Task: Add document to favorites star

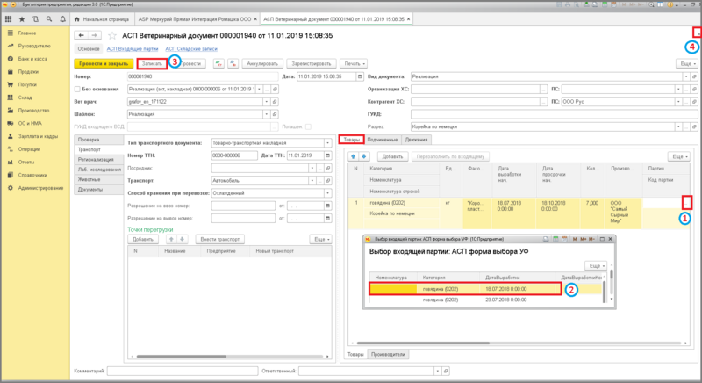Action: (112, 35)
